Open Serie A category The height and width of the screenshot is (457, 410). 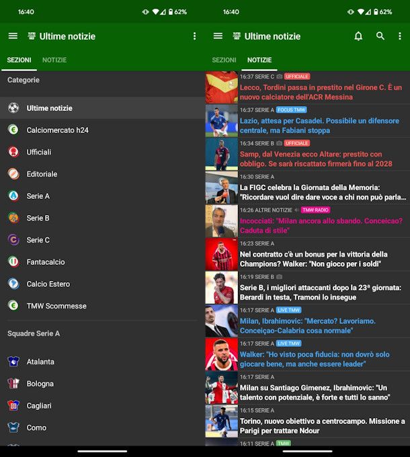tap(103, 196)
